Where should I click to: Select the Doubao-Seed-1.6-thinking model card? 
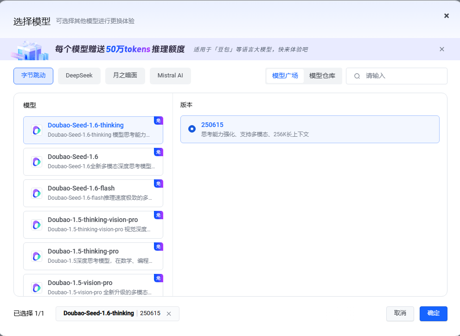click(x=93, y=130)
